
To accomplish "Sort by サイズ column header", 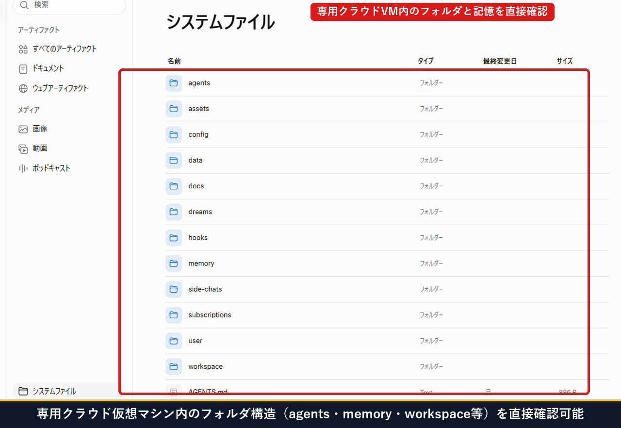I will point(565,61).
